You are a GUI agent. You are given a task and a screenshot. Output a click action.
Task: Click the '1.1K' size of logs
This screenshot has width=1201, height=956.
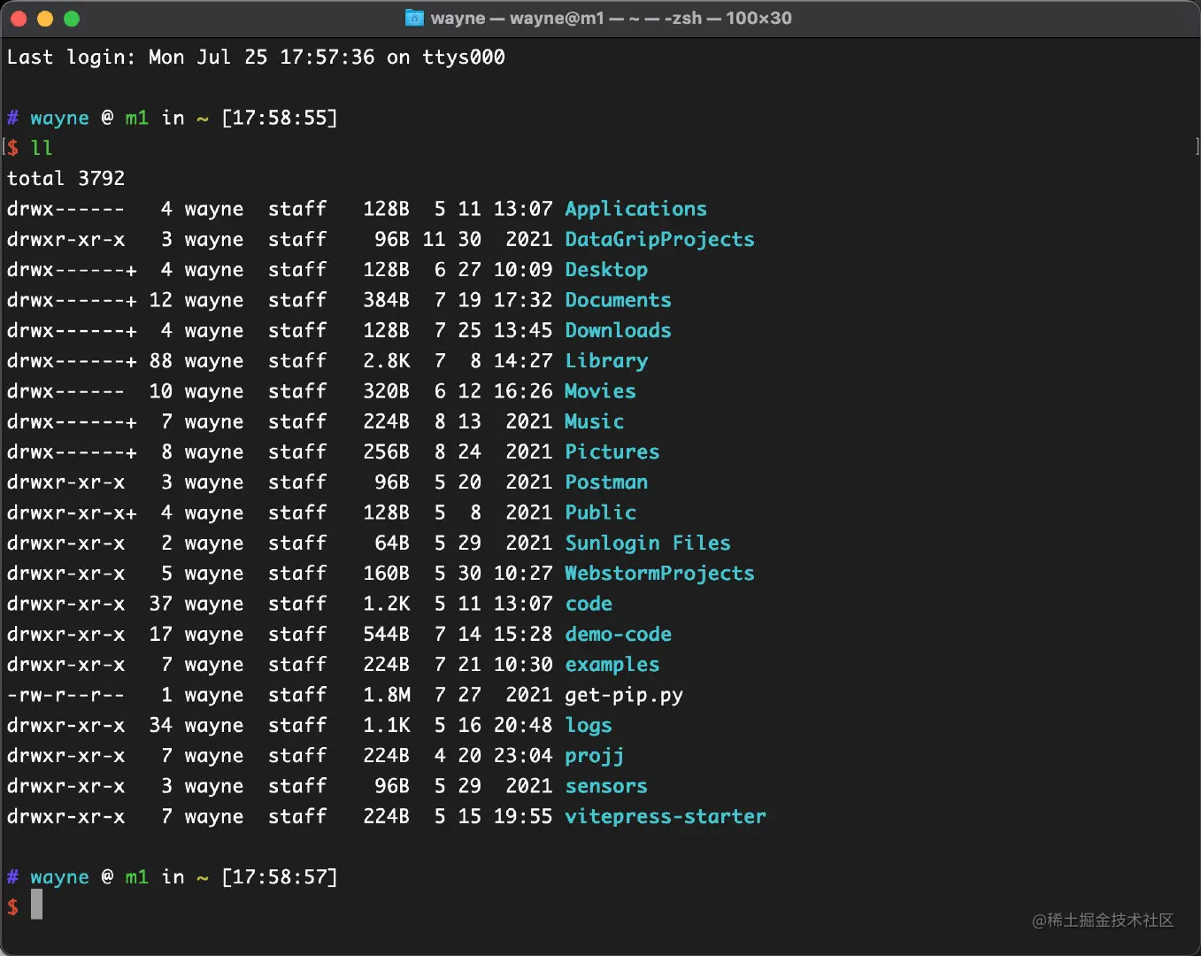pos(386,726)
